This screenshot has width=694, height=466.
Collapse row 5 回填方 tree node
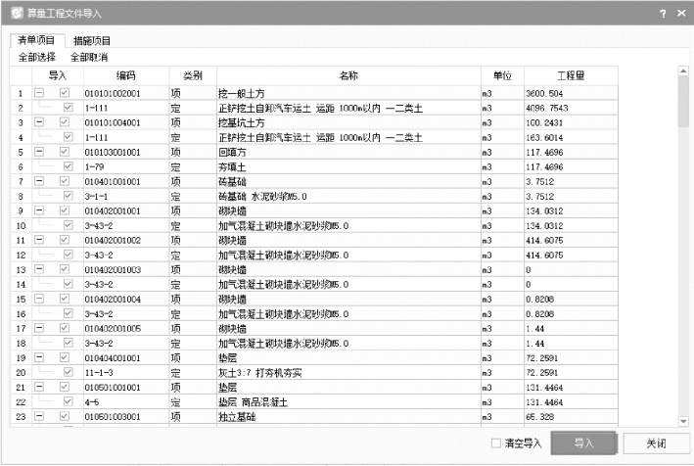pos(39,152)
